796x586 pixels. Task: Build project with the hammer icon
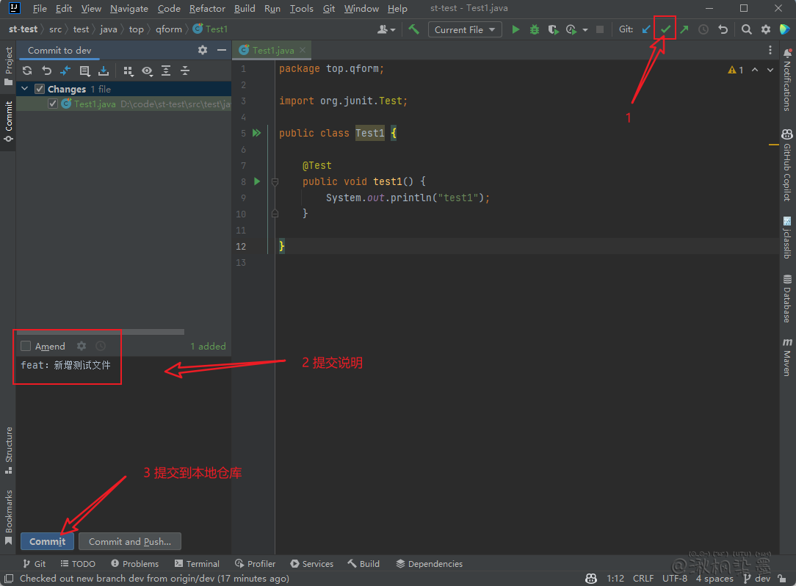click(x=414, y=29)
